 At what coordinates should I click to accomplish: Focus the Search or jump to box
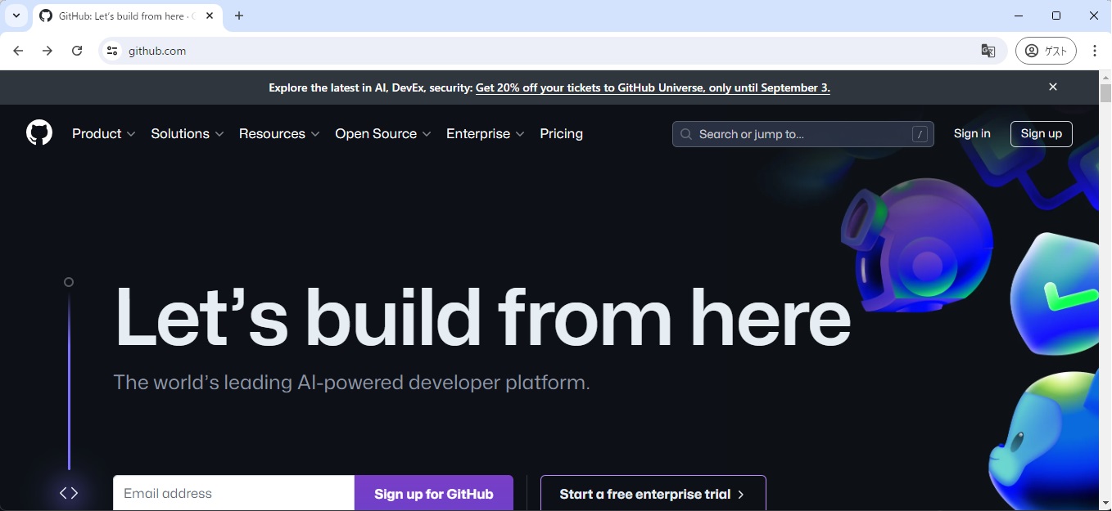(803, 134)
